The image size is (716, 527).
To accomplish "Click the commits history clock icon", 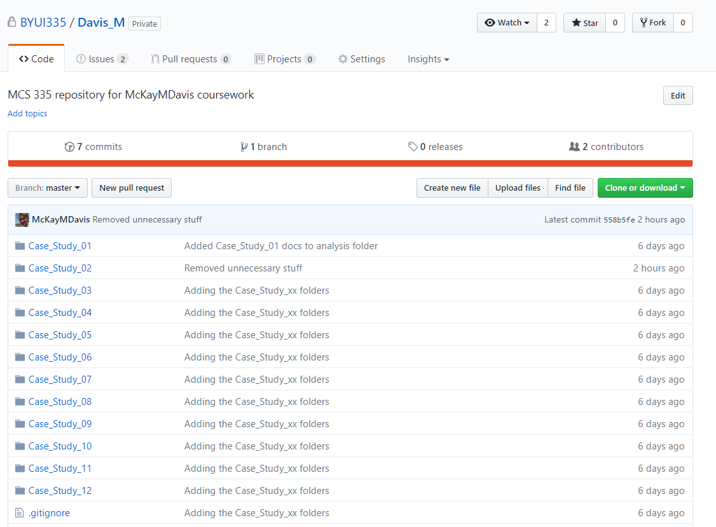I will pos(69,147).
